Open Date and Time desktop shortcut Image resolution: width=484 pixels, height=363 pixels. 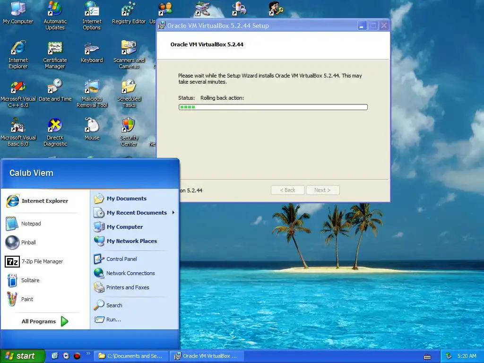point(55,90)
